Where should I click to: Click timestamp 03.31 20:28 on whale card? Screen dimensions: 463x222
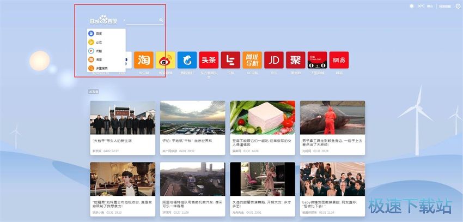pos(321,151)
